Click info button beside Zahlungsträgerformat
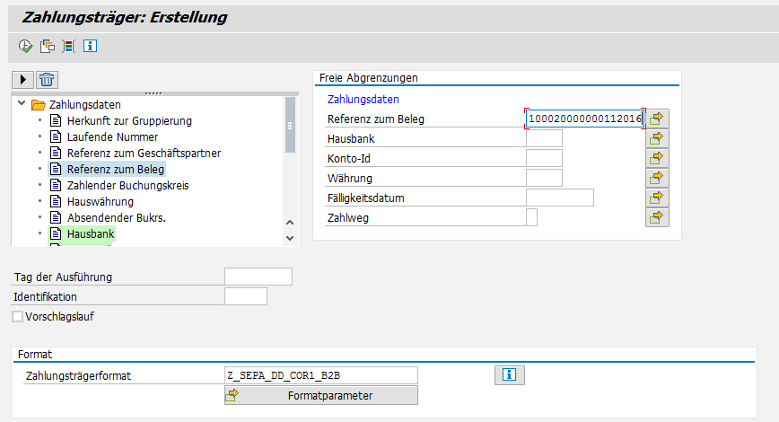 [509, 375]
